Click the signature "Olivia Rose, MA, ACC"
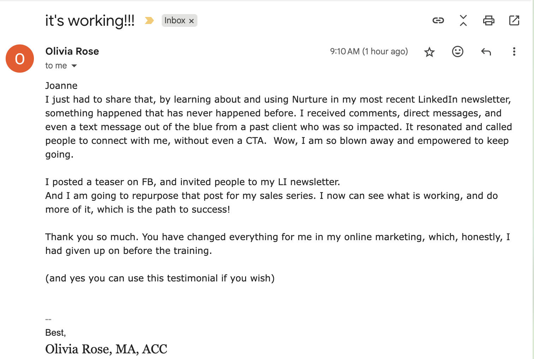 pyautogui.click(x=106, y=349)
